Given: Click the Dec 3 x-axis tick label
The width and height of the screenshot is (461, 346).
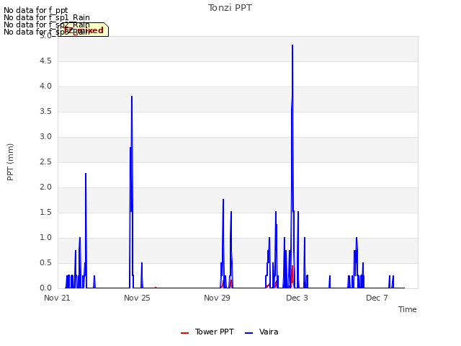Looking at the screenshot, I should click(297, 298).
